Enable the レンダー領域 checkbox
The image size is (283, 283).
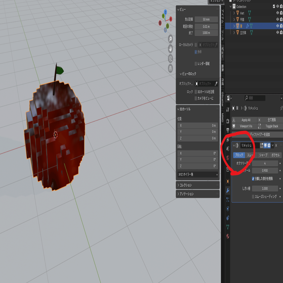coord(196,63)
